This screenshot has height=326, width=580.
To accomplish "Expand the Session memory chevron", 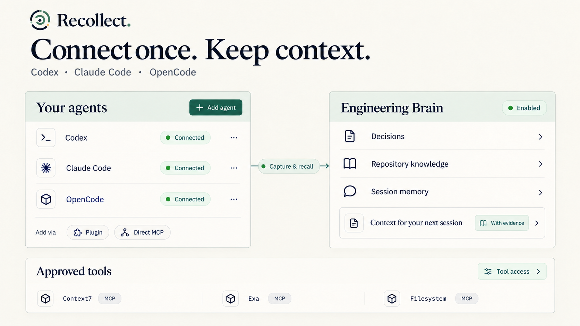I will pos(540,193).
